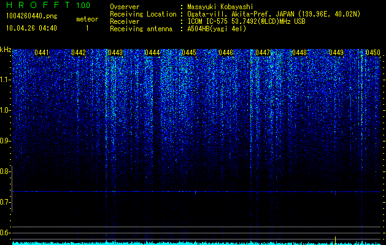Click the 0445 time marker
The width and height of the screenshot is (386, 245).
coord(189,53)
